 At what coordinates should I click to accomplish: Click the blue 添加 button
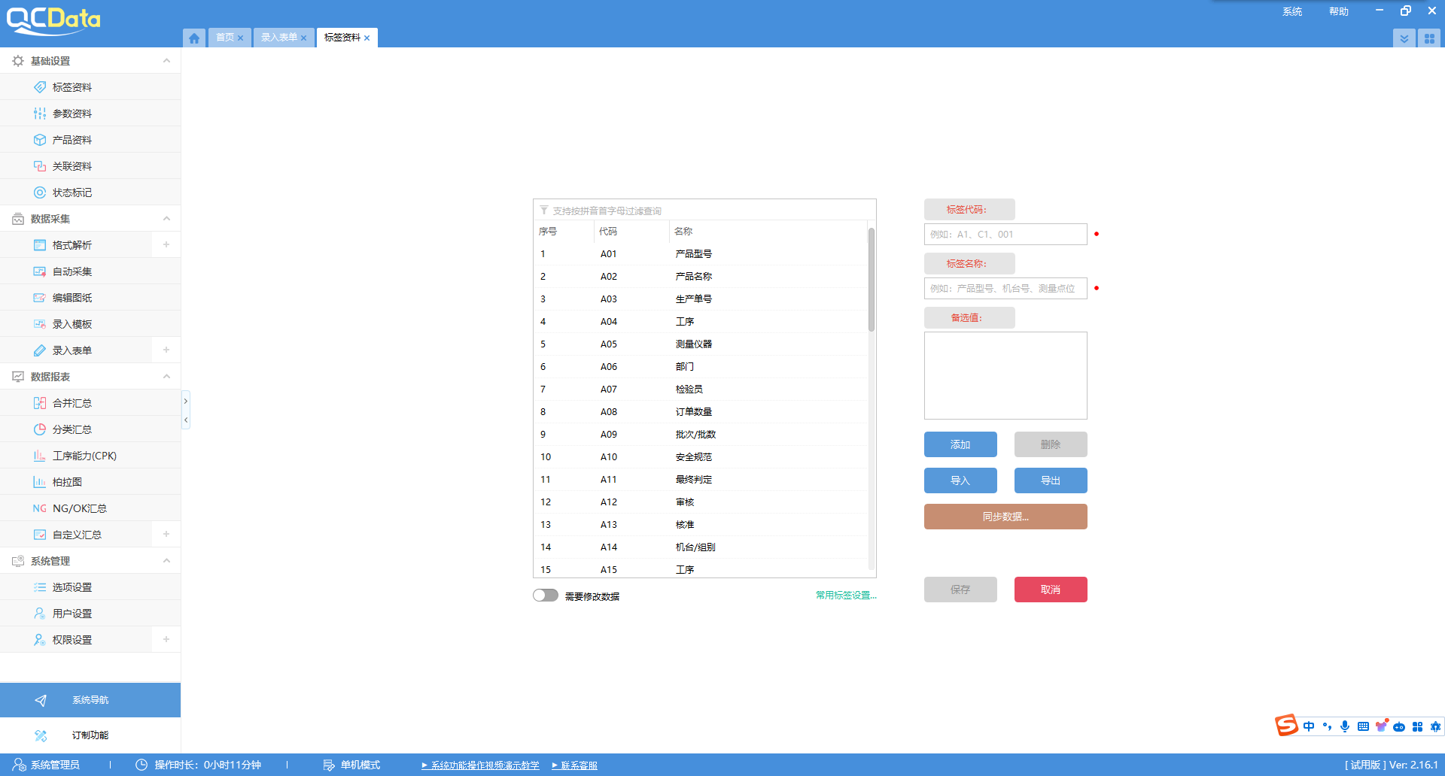coord(960,444)
